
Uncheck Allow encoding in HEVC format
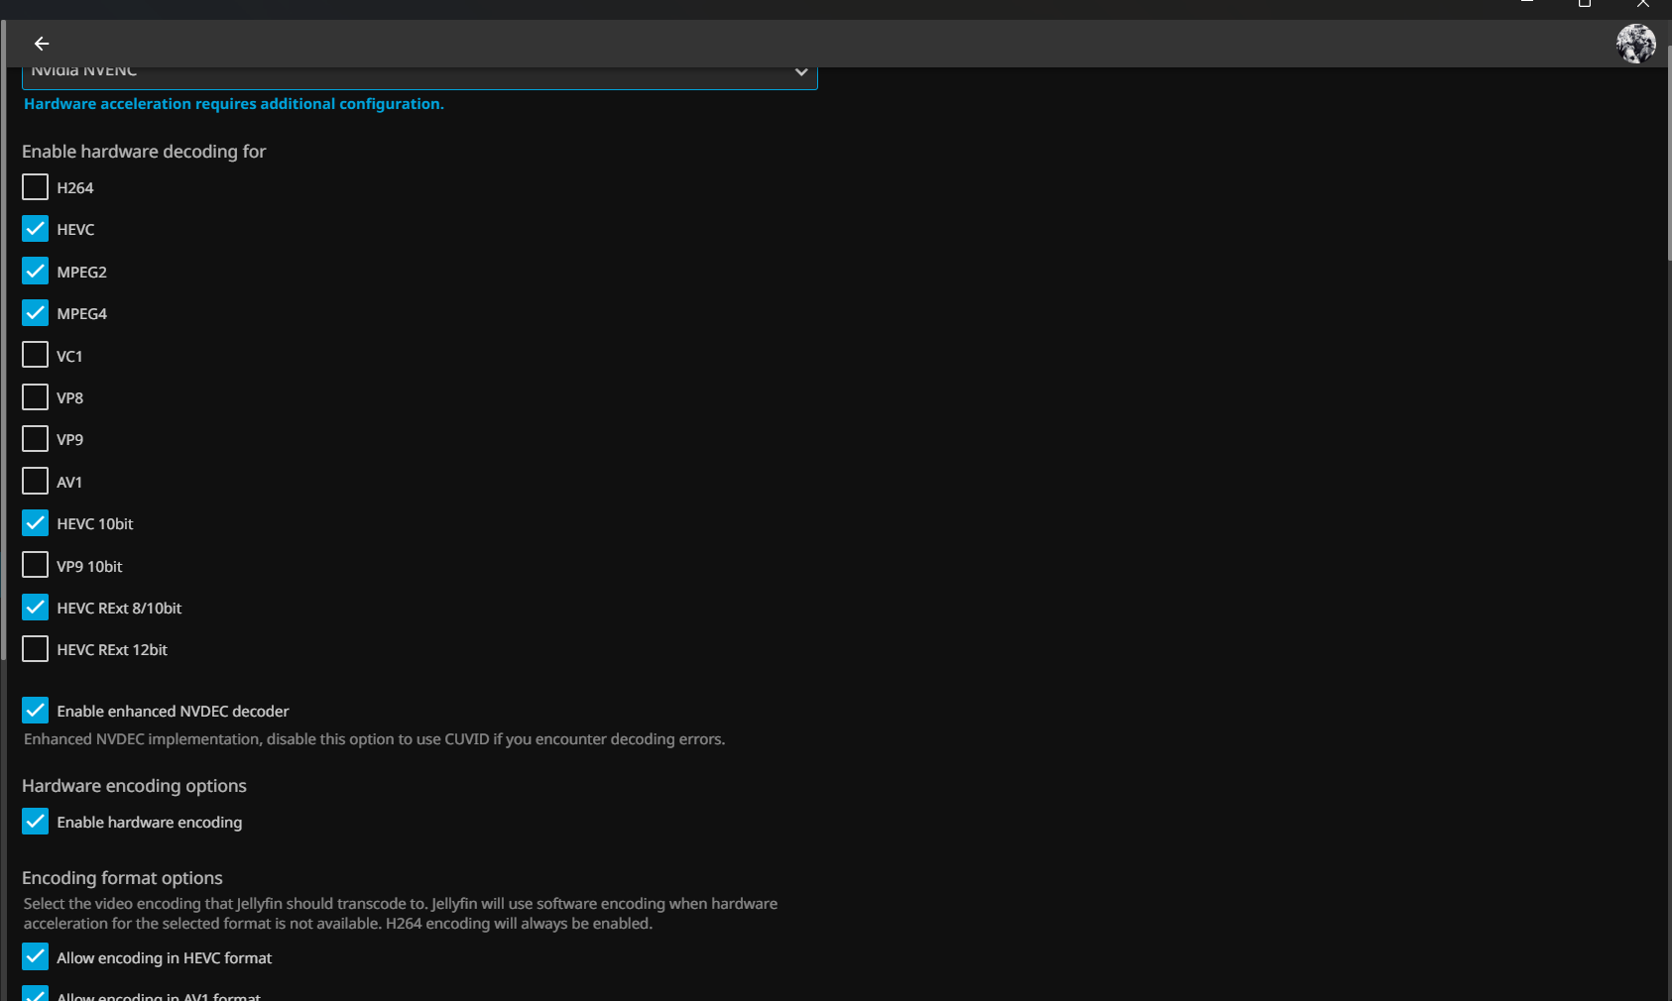pos(35,957)
